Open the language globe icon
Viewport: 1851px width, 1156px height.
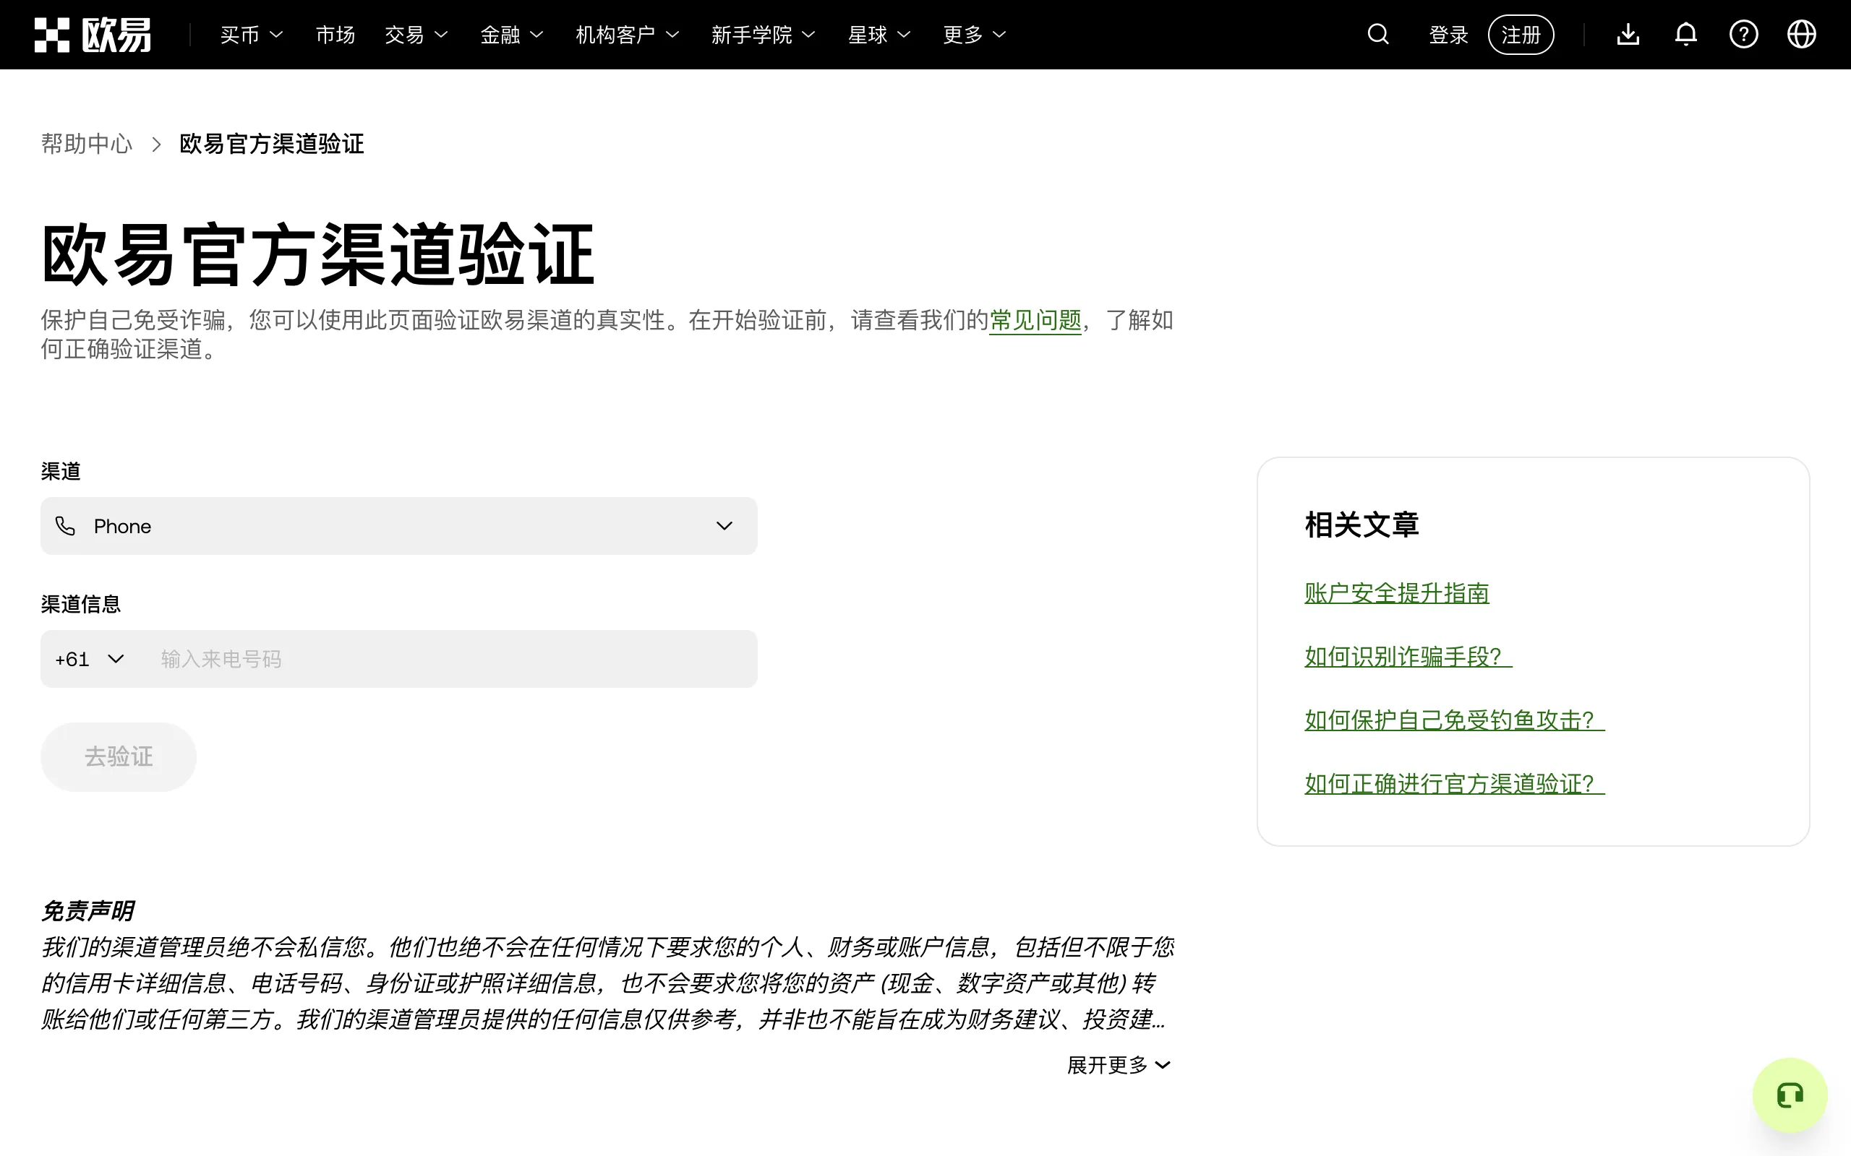(x=1801, y=35)
